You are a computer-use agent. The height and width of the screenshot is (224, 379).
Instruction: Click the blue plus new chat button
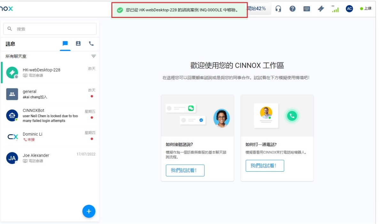tap(89, 211)
